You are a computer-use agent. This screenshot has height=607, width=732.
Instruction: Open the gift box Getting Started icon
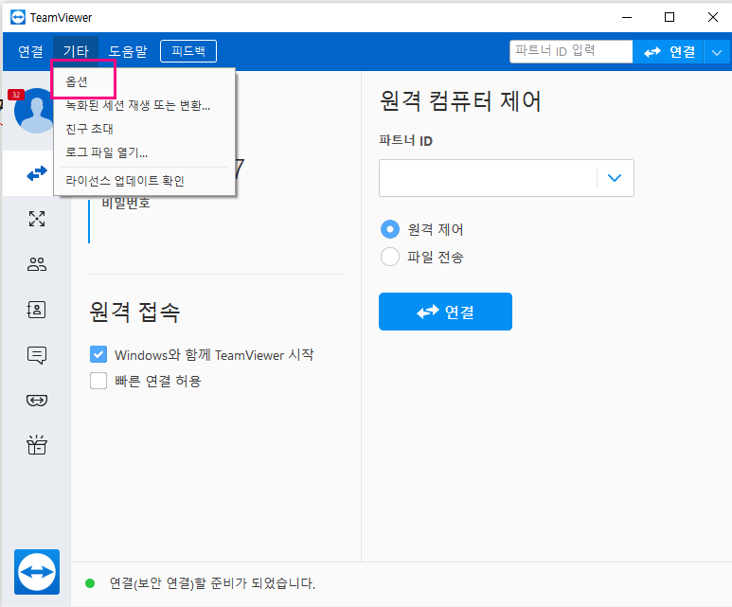coord(37,445)
